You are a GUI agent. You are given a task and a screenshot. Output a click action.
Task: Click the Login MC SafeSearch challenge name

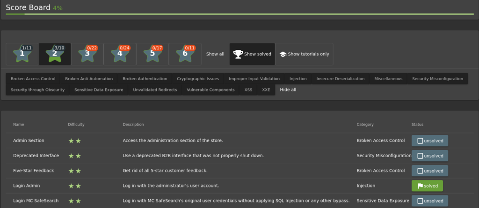(36, 201)
